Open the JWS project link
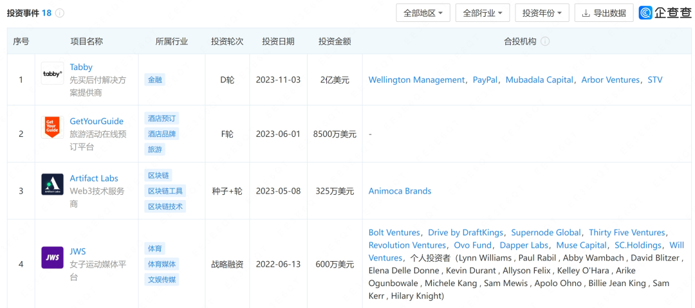Viewport: 695px width, 308px height. [78, 251]
